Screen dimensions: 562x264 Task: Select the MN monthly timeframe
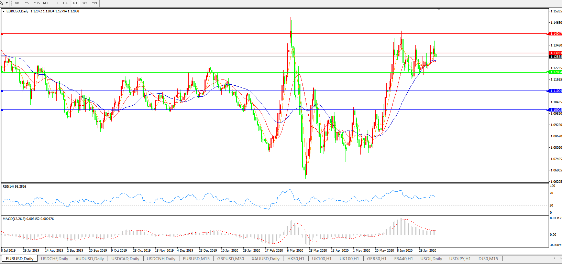[x=94, y=3]
